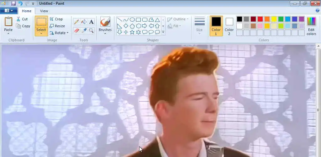The image size is (321, 157).
Task: Switch to the View tab
Action: 44,11
